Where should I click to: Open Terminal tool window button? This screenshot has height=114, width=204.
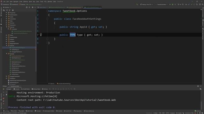coord(38,111)
